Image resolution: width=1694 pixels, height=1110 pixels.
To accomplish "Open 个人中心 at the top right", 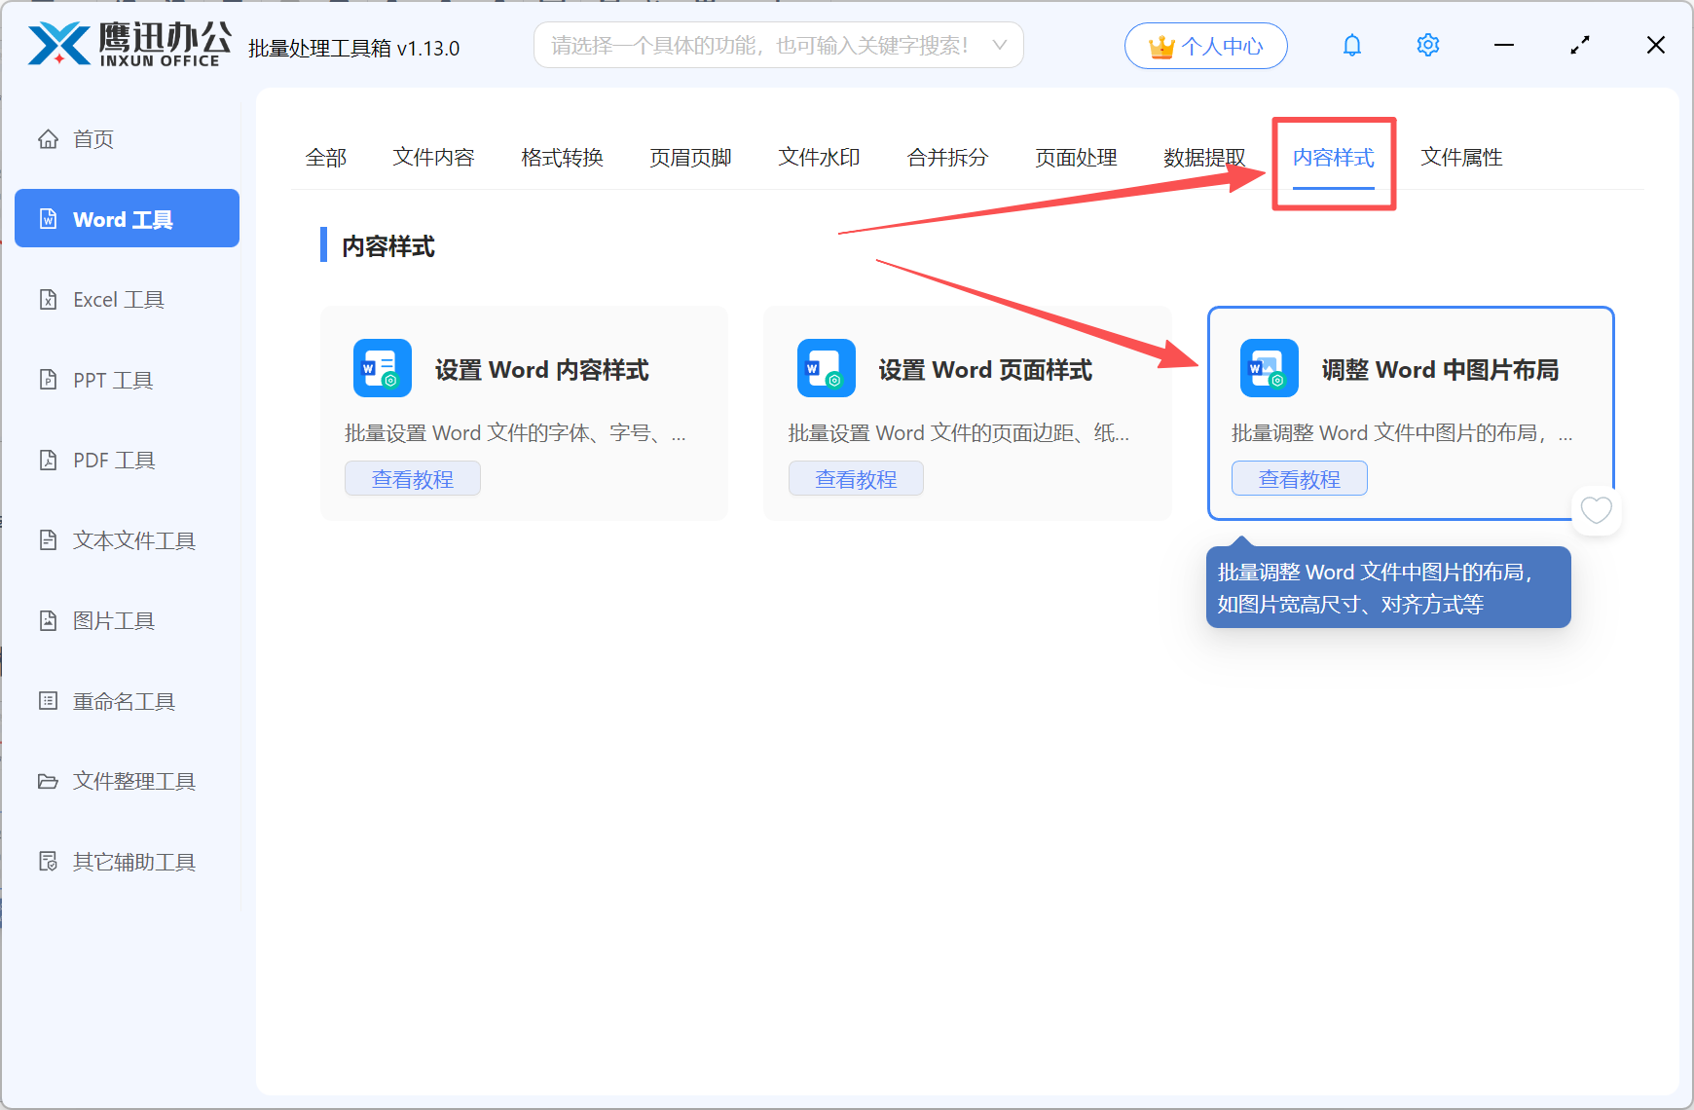I will pyautogui.click(x=1205, y=45).
